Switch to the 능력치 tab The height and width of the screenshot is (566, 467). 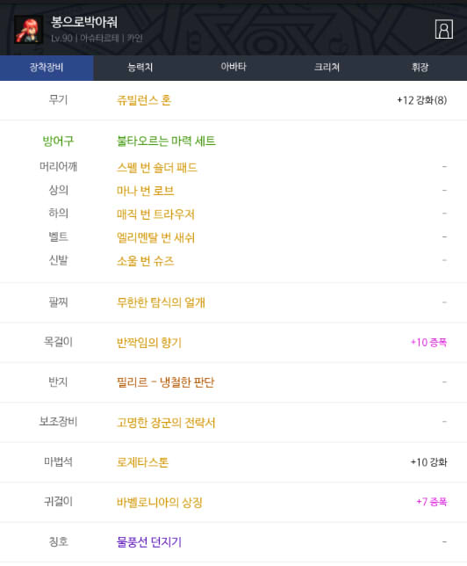click(140, 68)
